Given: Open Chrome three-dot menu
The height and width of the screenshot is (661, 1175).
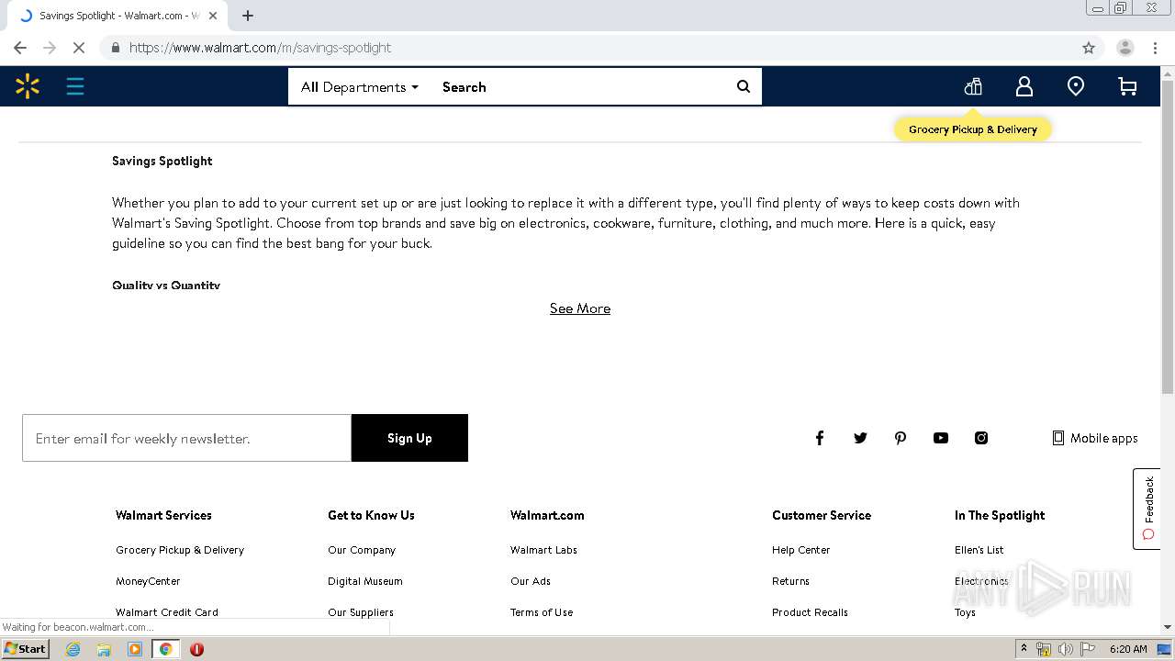Looking at the screenshot, I should pos(1155,48).
